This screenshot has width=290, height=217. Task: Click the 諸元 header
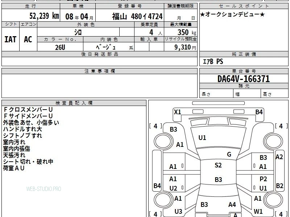click(244, 86)
